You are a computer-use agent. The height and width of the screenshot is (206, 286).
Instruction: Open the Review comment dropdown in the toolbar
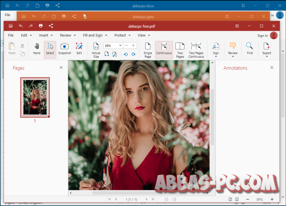coord(233,50)
